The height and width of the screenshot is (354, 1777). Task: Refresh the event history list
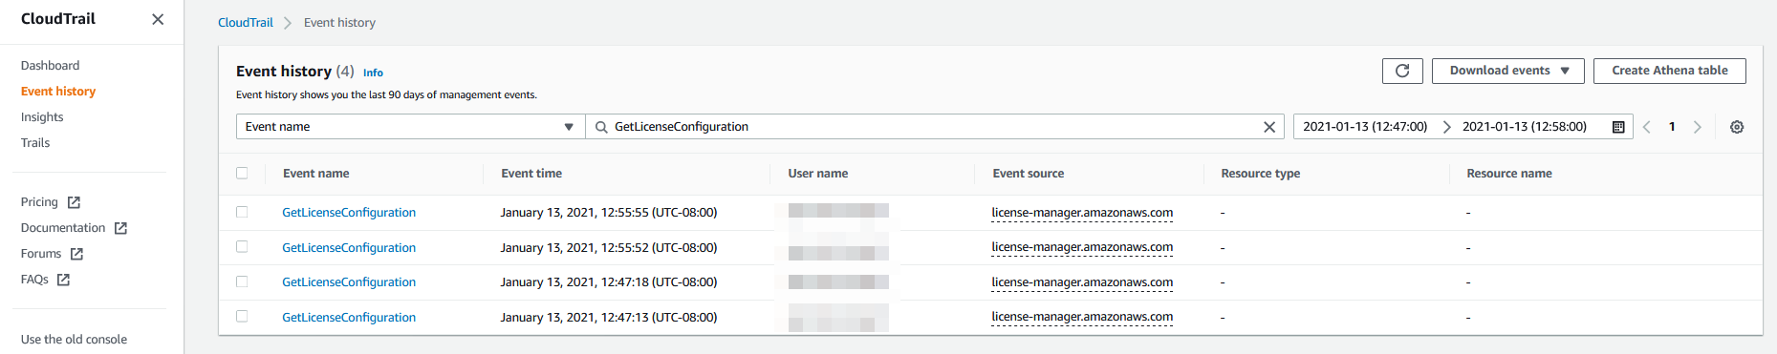[1402, 71]
